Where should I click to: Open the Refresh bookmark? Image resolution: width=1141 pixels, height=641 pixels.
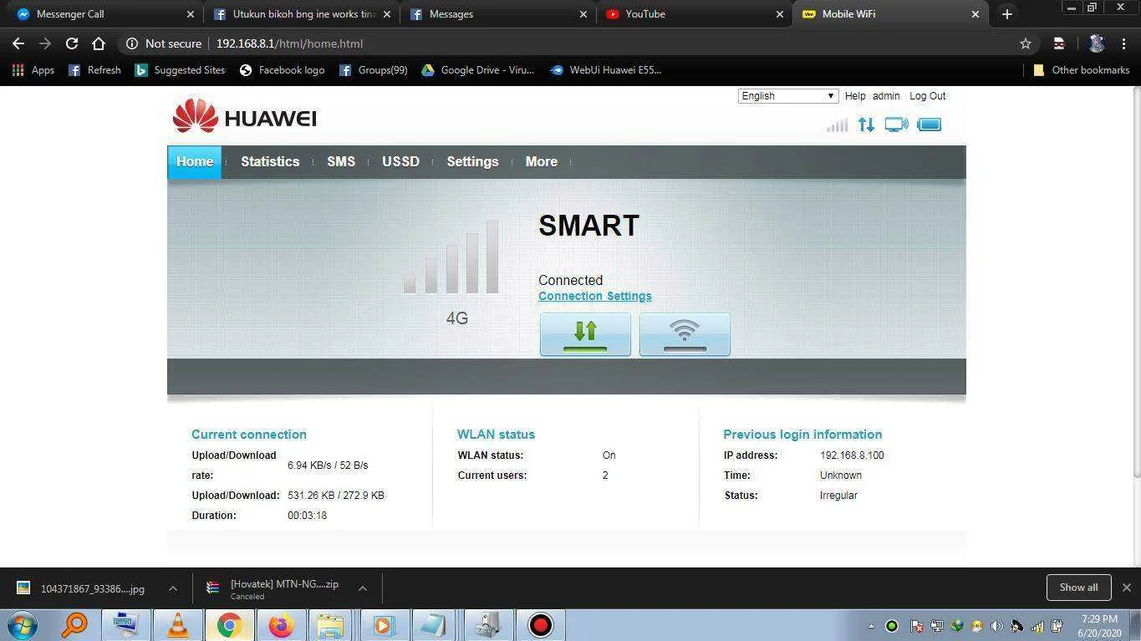94,70
